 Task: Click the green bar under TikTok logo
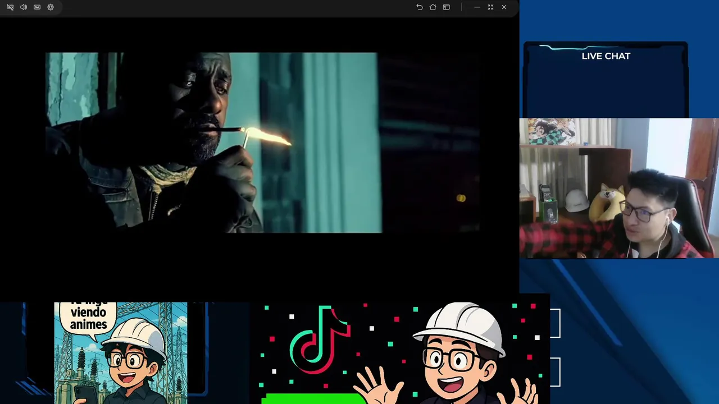coord(313,398)
